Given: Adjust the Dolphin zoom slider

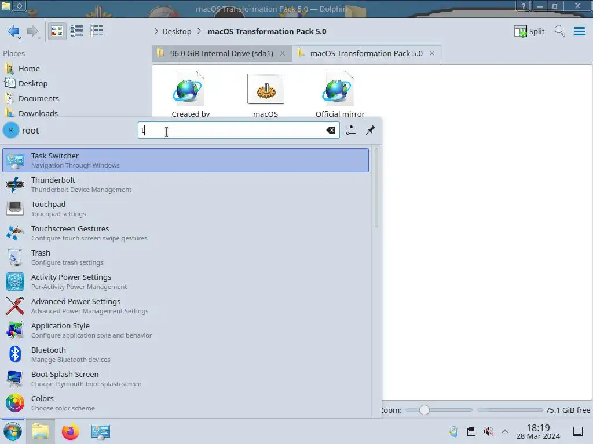Looking at the screenshot, I should [x=439, y=410].
